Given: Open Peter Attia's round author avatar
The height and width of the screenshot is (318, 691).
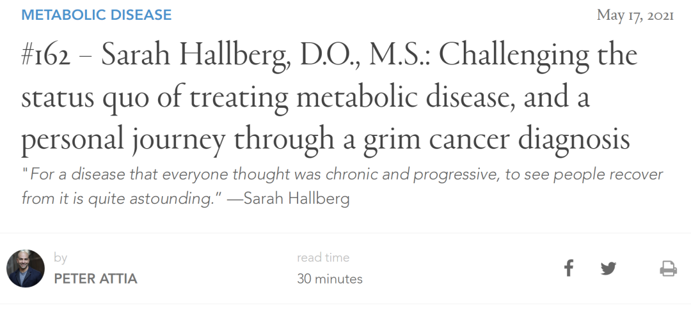Looking at the screenshot, I should pyautogui.click(x=25, y=268).
